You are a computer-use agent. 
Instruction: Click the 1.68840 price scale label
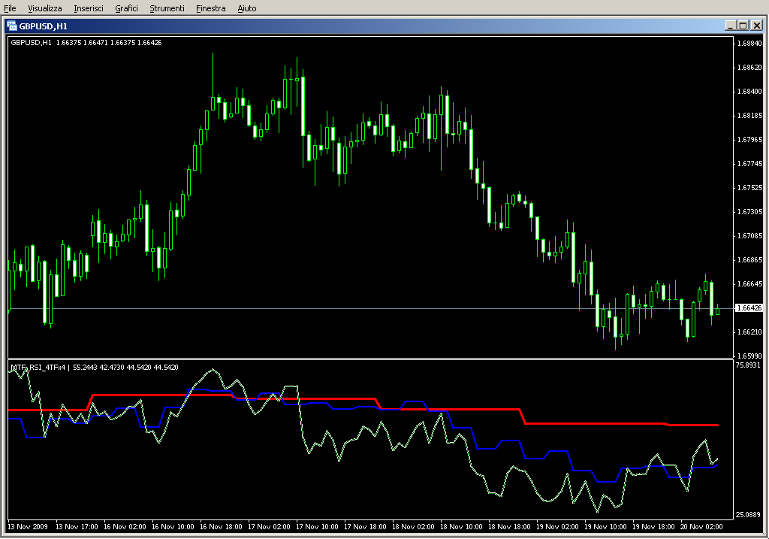tap(749, 43)
